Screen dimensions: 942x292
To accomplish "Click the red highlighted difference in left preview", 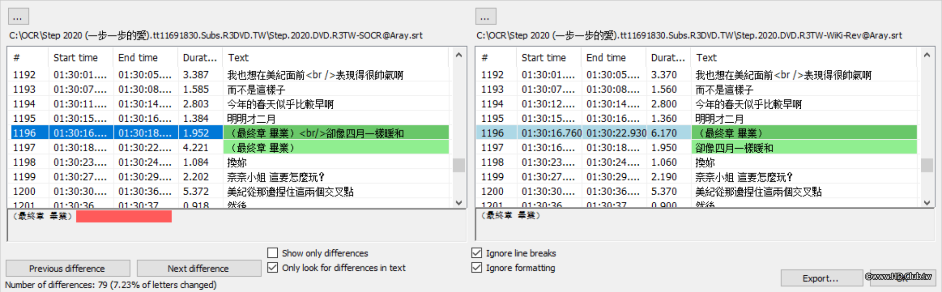I will click(x=124, y=216).
